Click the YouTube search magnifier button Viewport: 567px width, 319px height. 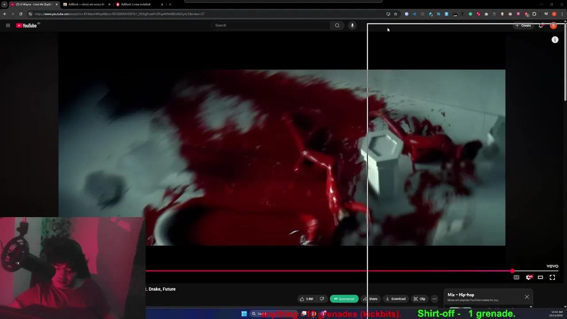coord(337,25)
